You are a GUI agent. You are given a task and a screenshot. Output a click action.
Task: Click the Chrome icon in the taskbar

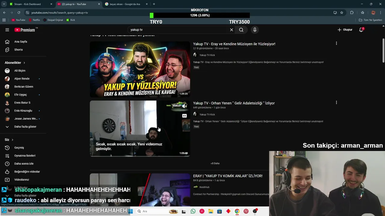(x=237, y=211)
